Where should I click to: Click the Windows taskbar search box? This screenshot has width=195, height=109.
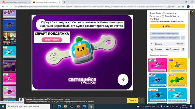28,106
